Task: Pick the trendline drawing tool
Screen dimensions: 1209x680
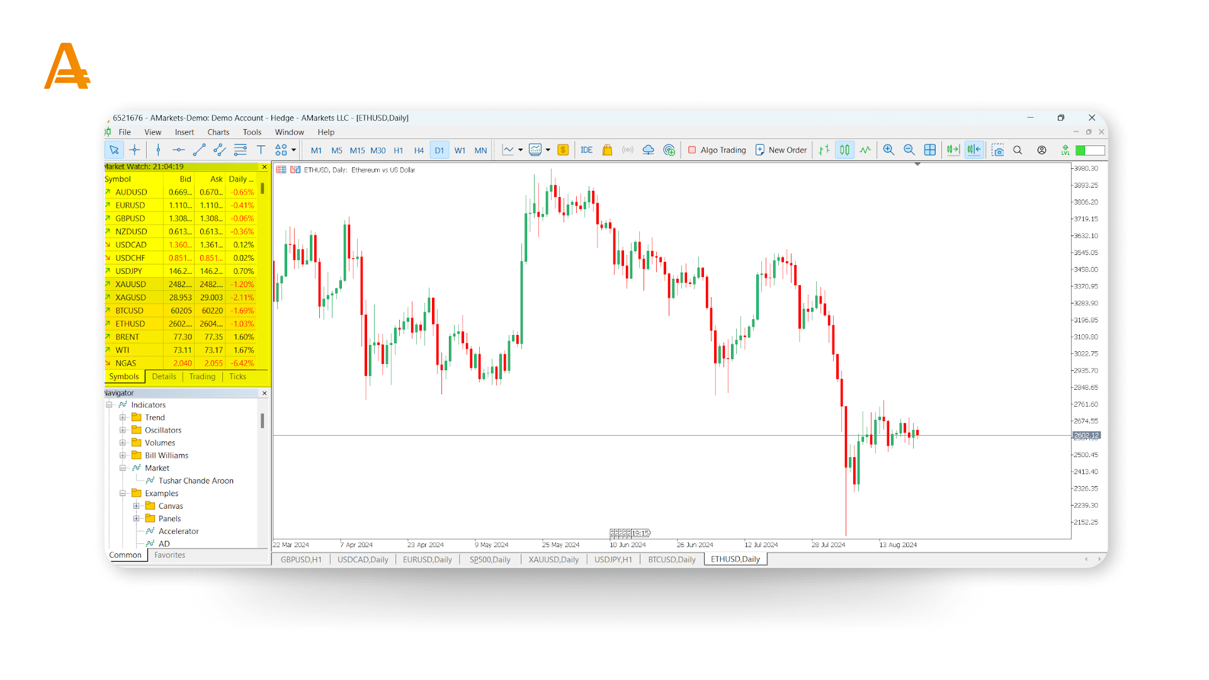Action: click(x=199, y=150)
